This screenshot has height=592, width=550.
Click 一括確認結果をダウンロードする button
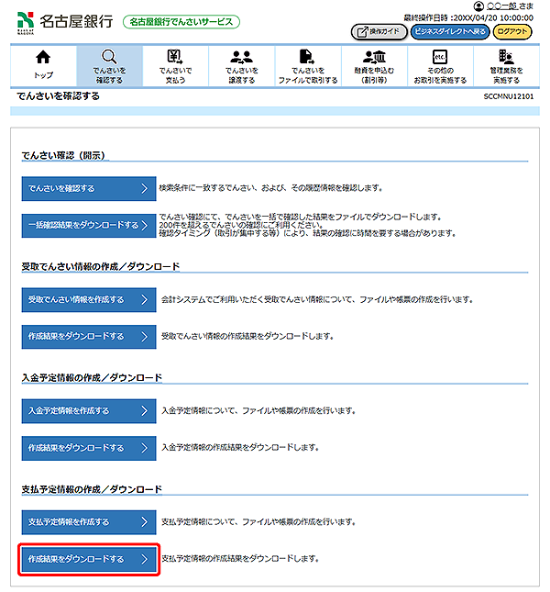(x=89, y=225)
